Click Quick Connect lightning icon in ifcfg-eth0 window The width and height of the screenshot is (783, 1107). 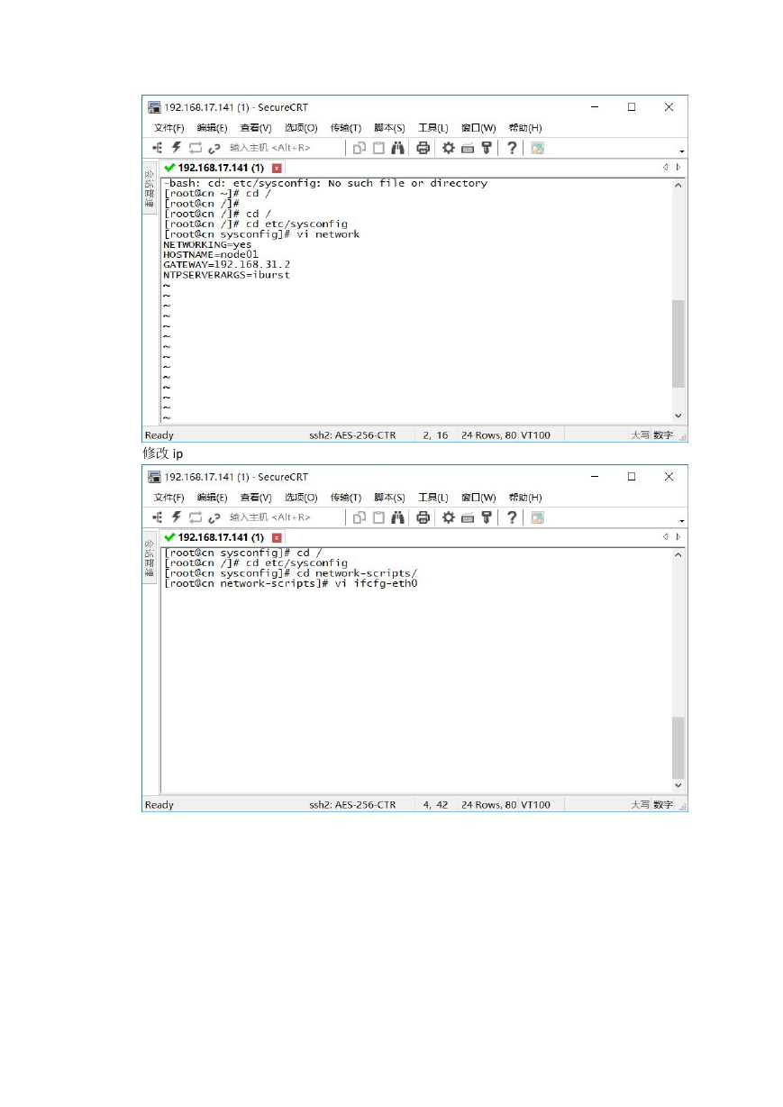(177, 517)
